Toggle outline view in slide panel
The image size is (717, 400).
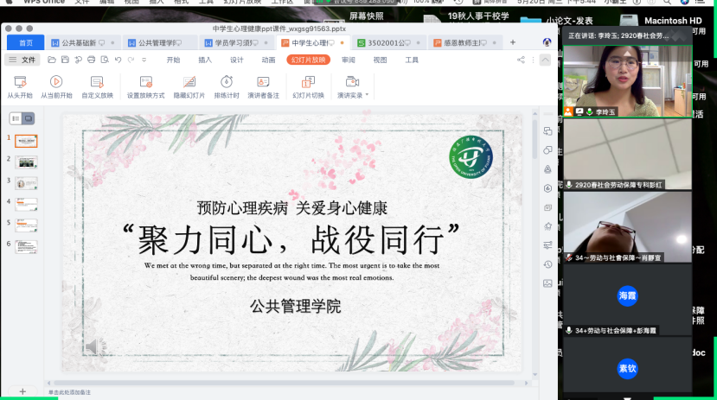coord(16,117)
